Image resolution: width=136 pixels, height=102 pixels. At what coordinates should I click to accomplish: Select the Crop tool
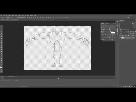tap(1, 35)
